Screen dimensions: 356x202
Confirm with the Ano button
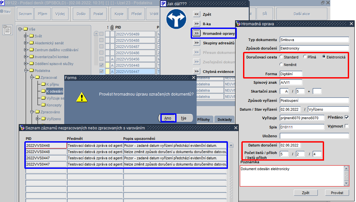168,118
